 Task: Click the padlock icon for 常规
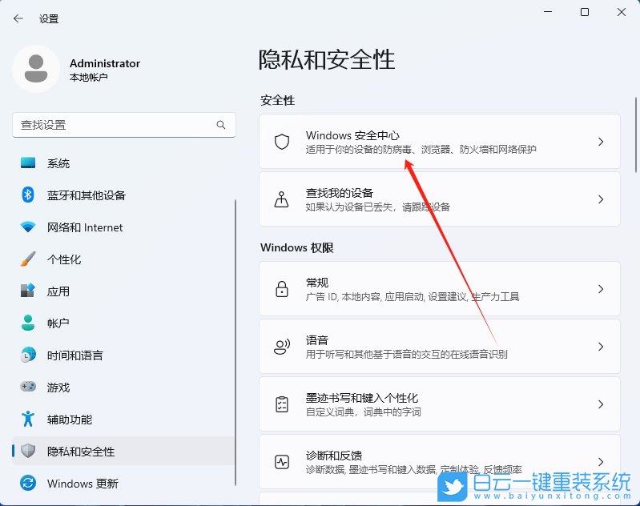(282, 289)
